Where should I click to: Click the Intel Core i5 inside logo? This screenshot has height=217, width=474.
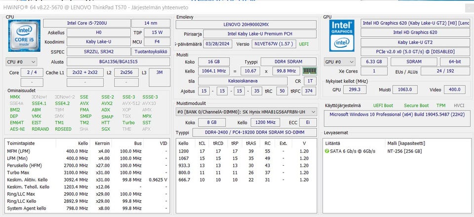point(24,36)
